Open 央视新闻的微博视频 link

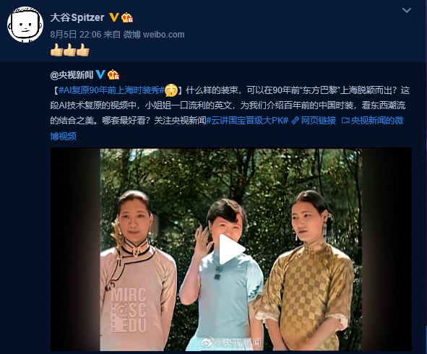pyautogui.click(x=227, y=128)
